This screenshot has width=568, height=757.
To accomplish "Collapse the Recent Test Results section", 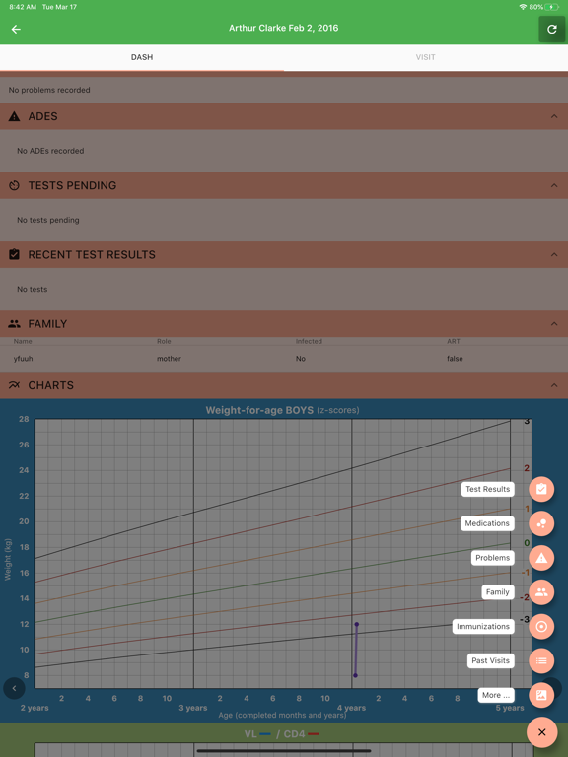I will coord(554,254).
